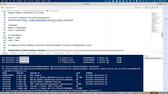This screenshot has width=168, height=94.
Task: Switch to the COMMENTS panel tab
Action: tap(77, 53)
